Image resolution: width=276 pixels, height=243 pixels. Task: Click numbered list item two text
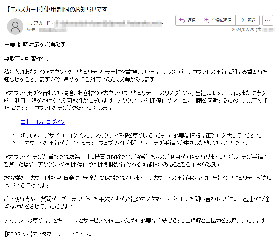point(134,143)
